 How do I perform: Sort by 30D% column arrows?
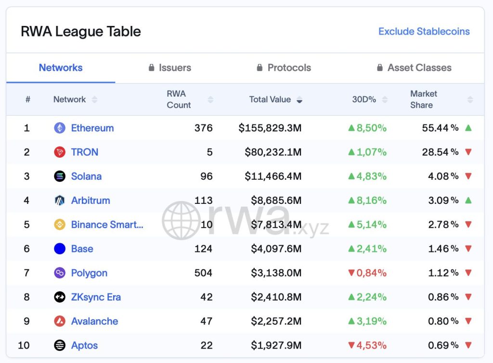(x=385, y=100)
